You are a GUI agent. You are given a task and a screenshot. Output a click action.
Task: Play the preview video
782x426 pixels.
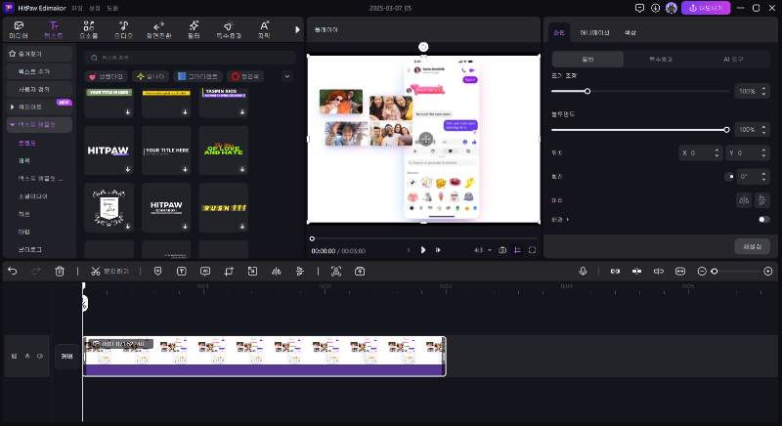pyautogui.click(x=423, y=250)
